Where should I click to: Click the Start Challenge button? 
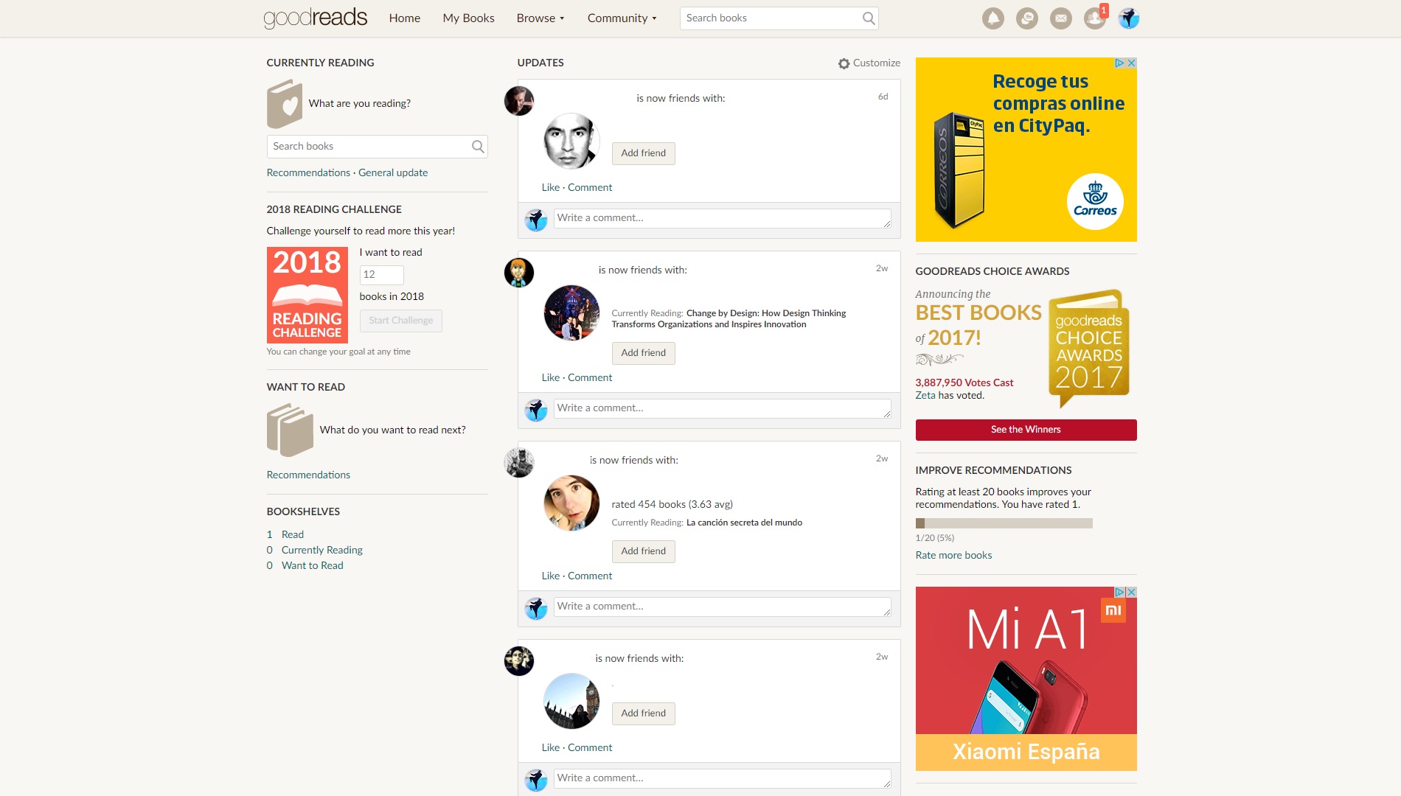[x=400, y=321]
